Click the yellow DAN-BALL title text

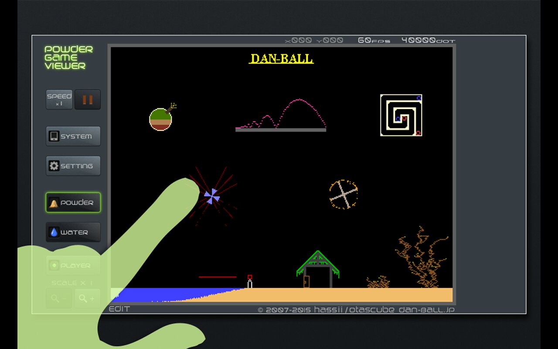282,59
